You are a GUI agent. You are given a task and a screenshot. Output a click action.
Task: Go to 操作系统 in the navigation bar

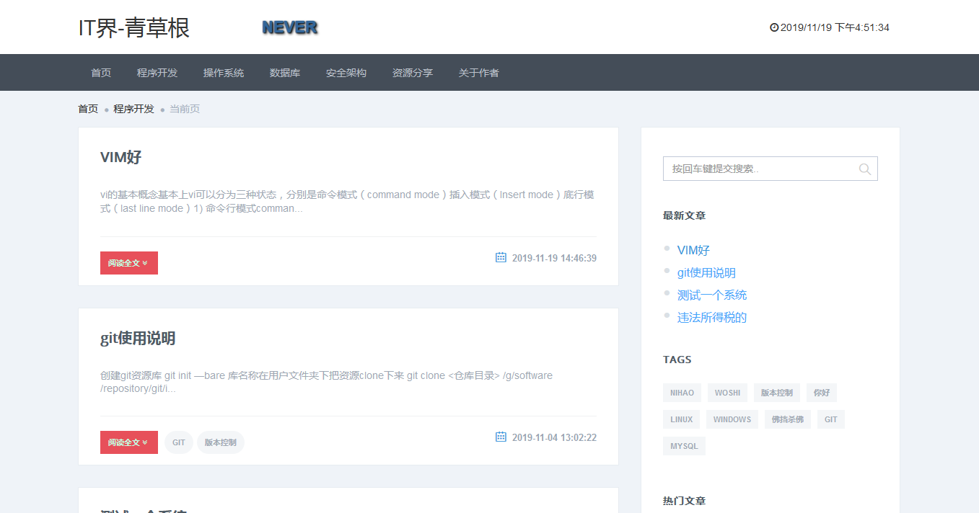coord(224,73)
